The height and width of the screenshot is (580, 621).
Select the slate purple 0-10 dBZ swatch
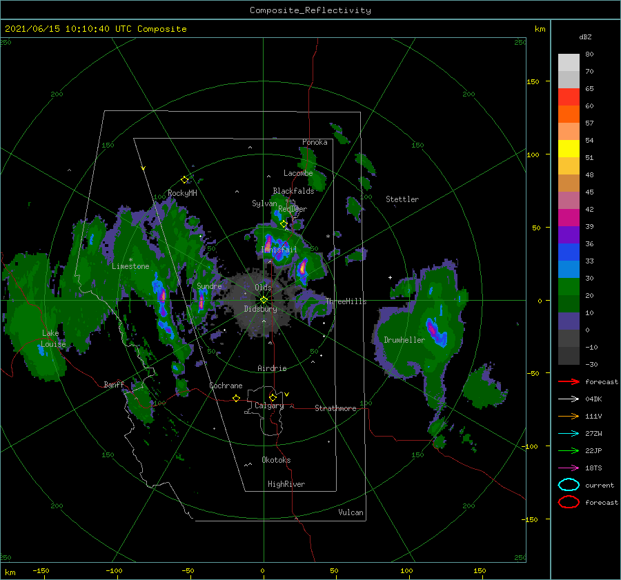(x=569, y=321)
